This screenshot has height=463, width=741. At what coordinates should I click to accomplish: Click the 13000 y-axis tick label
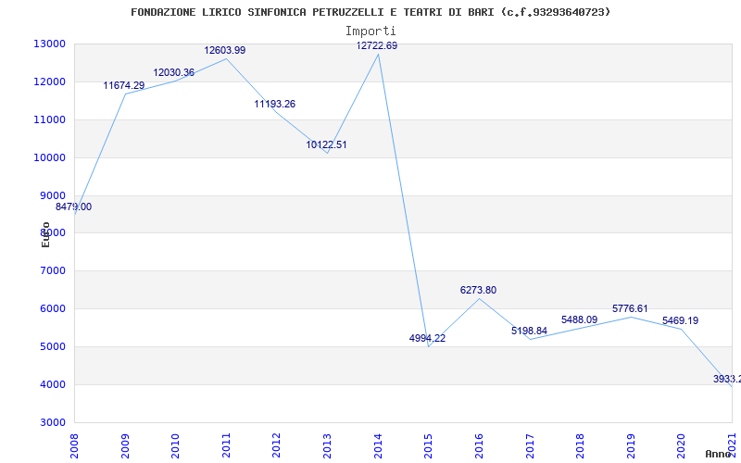coord(49,44)
